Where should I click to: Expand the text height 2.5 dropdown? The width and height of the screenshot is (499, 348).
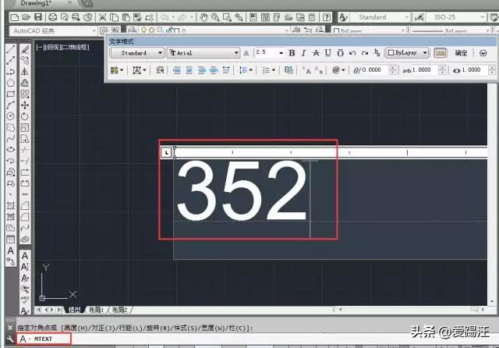click(x=281, y=53)
